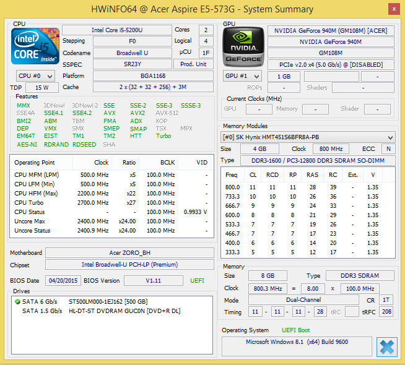405x365 pixels.
Task: Click the Turbo feature label
Action: click(163, 136)
